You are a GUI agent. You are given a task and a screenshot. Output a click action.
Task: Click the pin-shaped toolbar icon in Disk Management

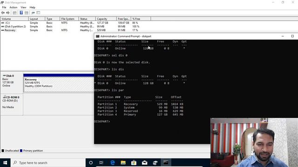point(33,13)
